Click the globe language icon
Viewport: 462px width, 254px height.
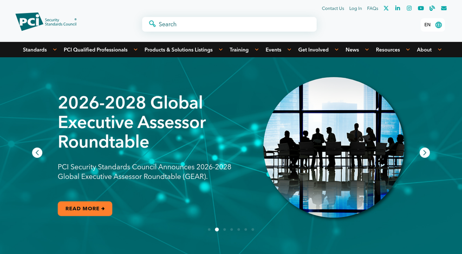tap(438, 25)
